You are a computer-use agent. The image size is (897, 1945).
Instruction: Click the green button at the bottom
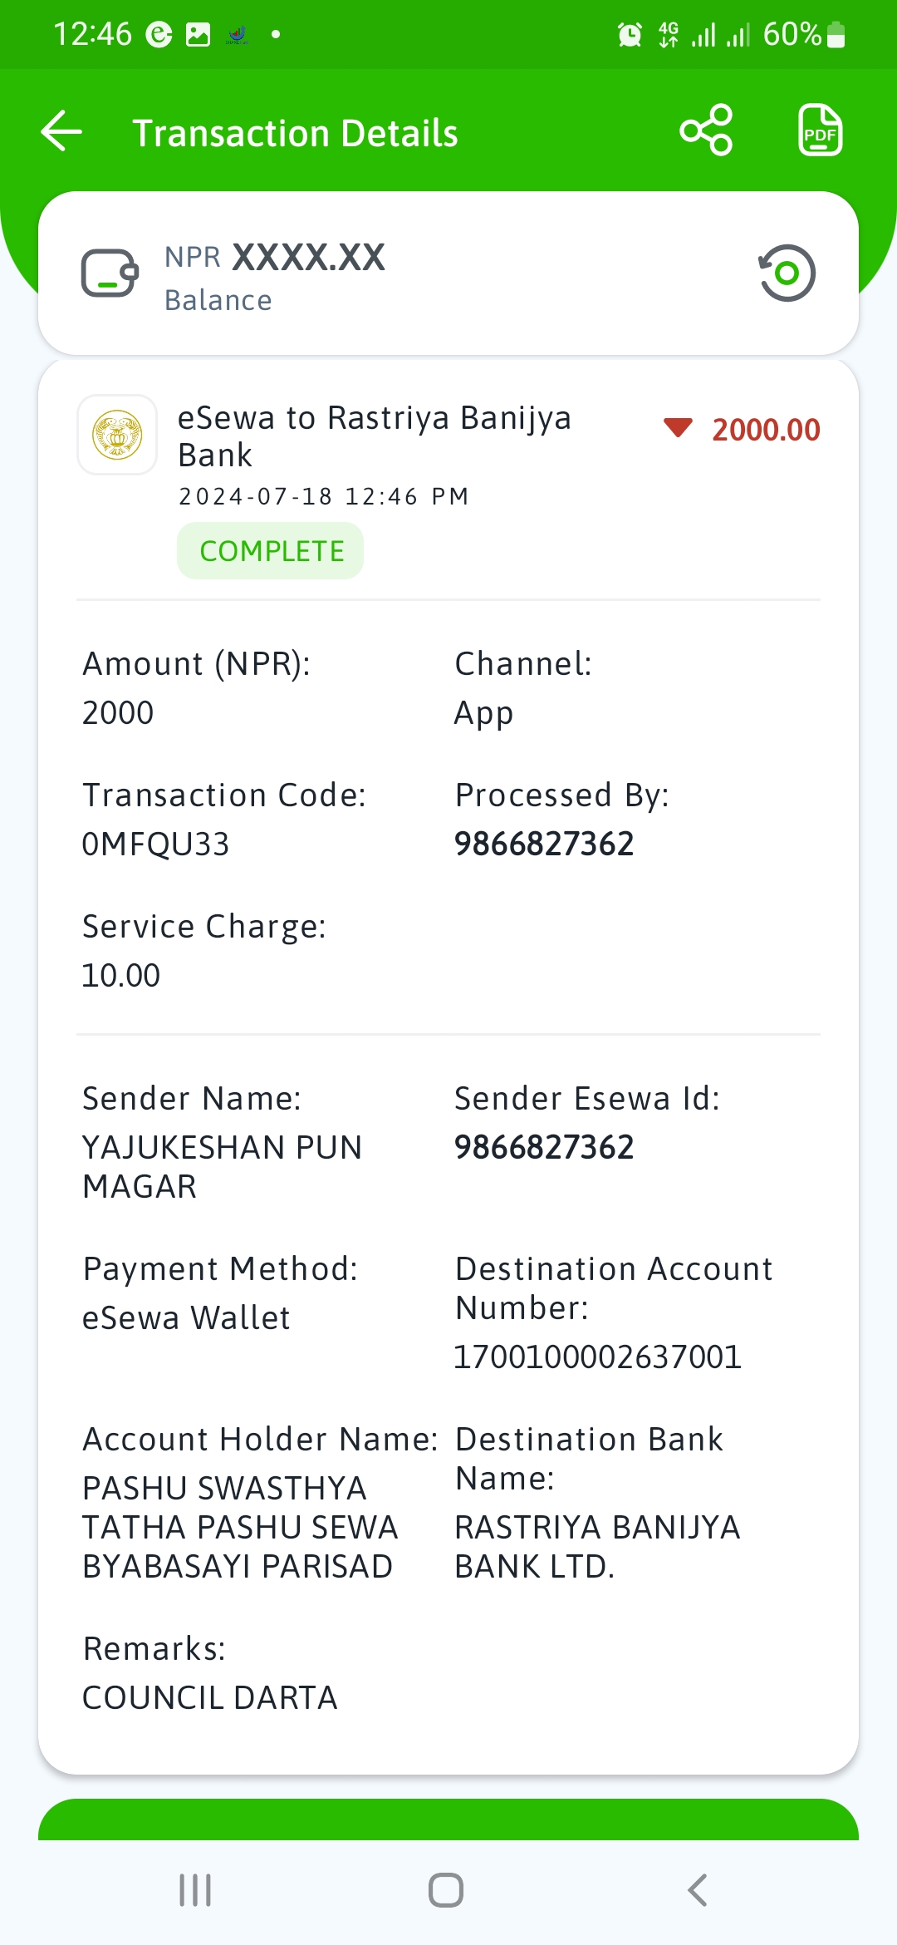click(x=448, y=1819)
